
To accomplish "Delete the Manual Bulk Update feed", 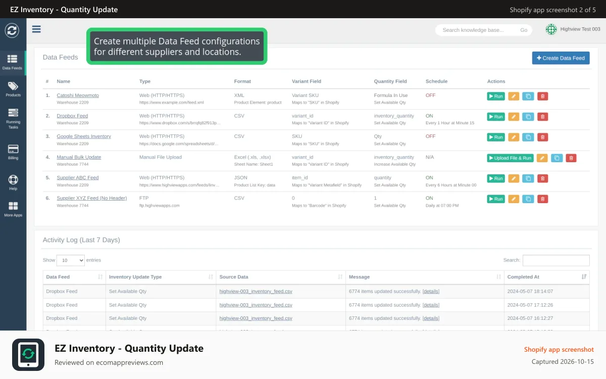I will point(571,158).
